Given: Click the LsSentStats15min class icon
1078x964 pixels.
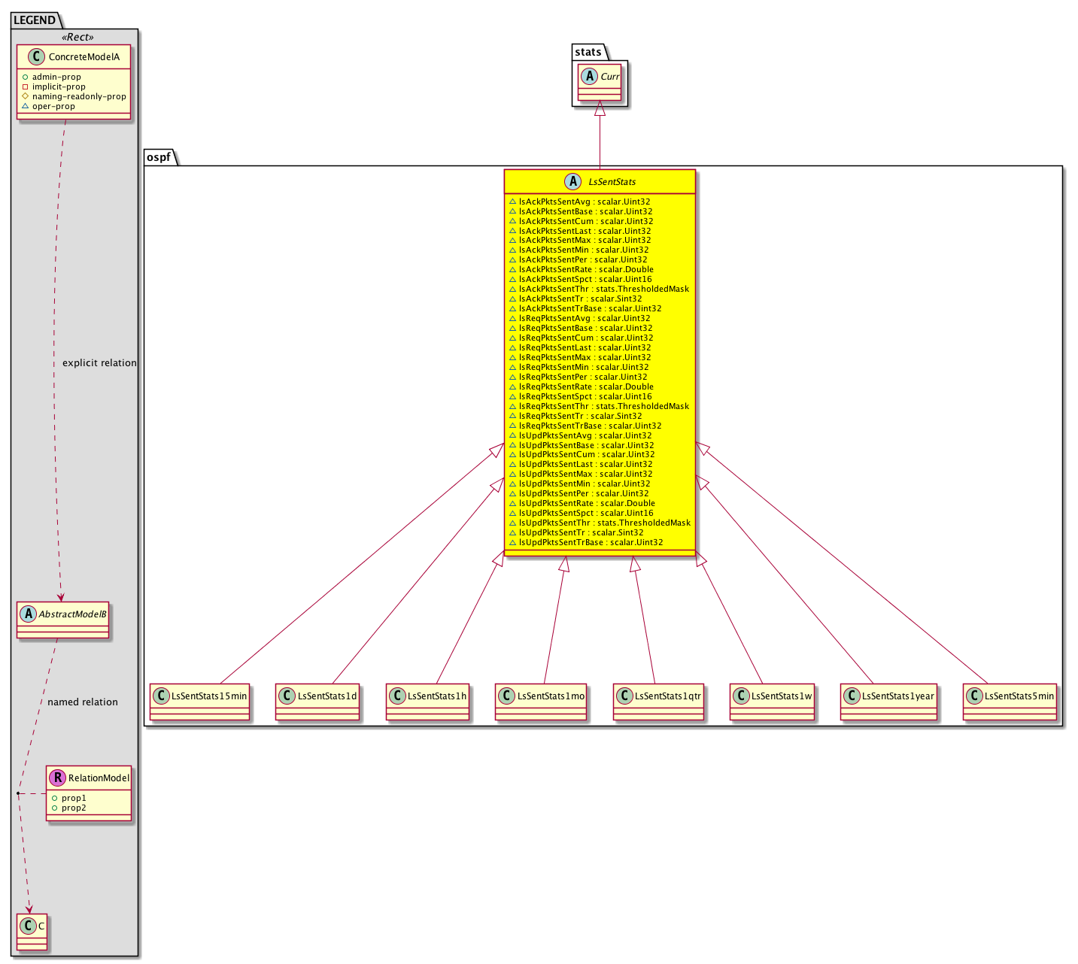Looking at the screenshot, I should click(x=161, y=696).
